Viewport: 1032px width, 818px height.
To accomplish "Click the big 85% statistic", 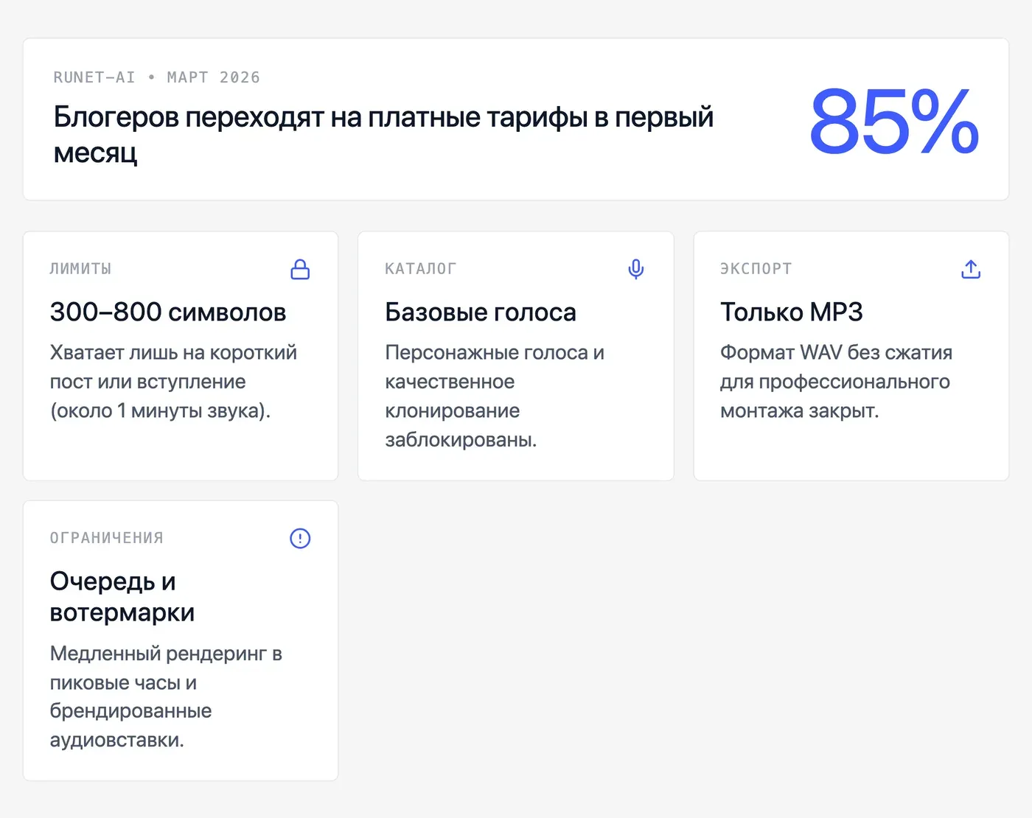I will pos(893,121).
